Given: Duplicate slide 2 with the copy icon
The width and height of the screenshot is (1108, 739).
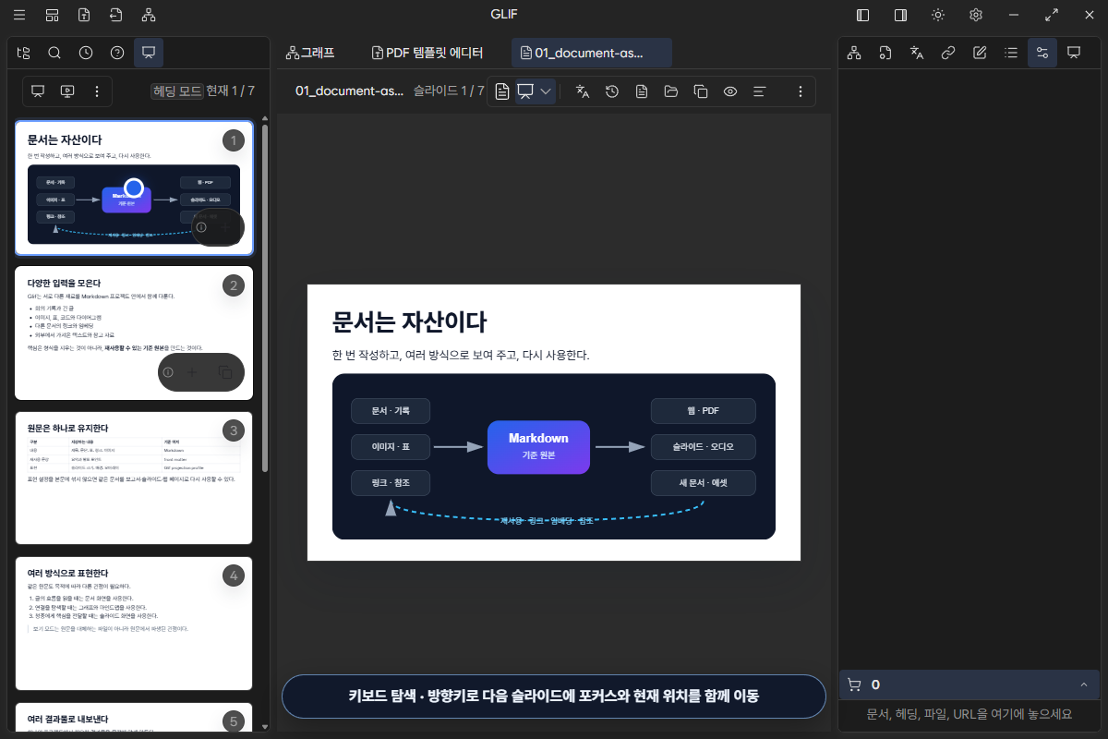Looking at the screenshot, I should tap(225, 372).
